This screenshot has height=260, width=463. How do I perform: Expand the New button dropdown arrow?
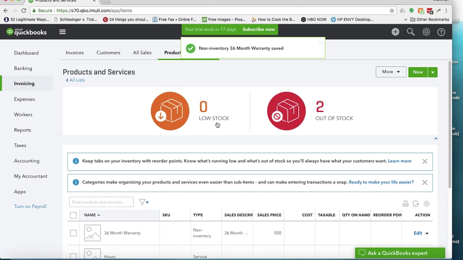pos(433,72)
